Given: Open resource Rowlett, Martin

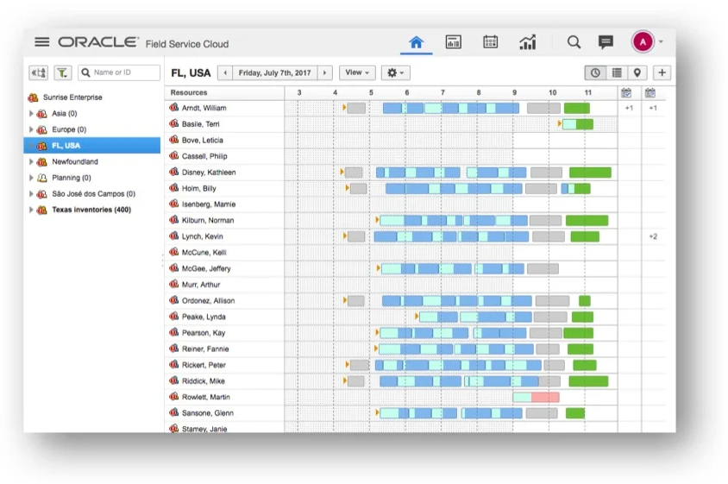Looking at the screenshot, I should (205, 397).
